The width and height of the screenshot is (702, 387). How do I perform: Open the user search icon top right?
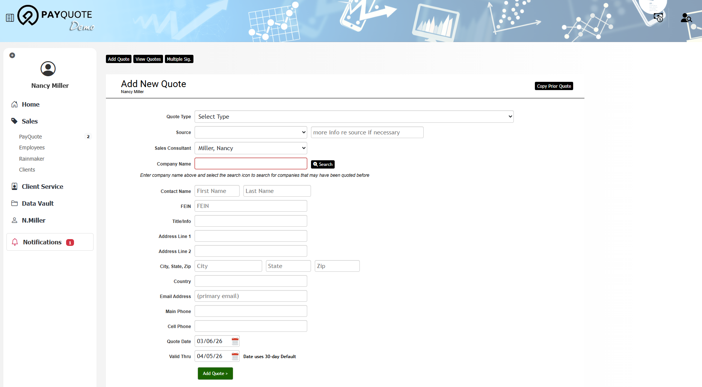coord(686,18)
